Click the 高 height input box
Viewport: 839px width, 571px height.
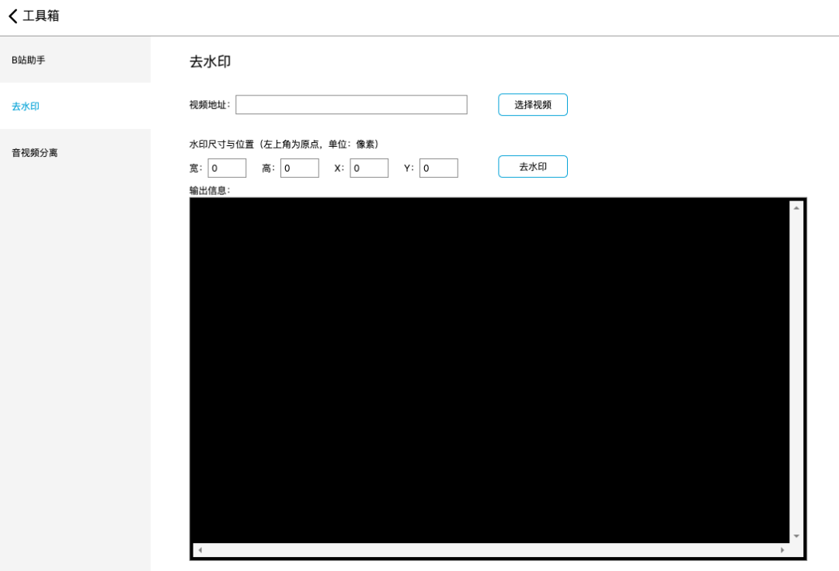tap(300, 168)
